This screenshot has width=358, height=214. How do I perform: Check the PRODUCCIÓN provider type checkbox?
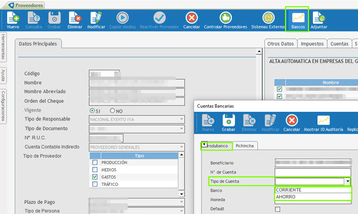pyautogui.click(x=95, y=162)
